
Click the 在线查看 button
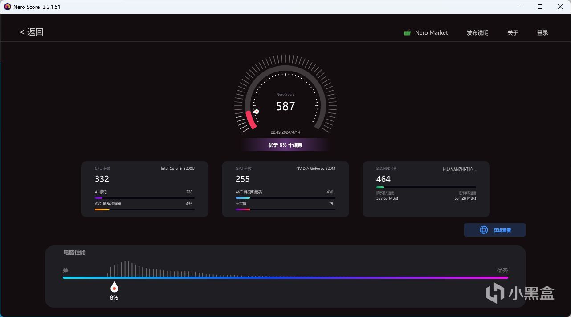495,230
